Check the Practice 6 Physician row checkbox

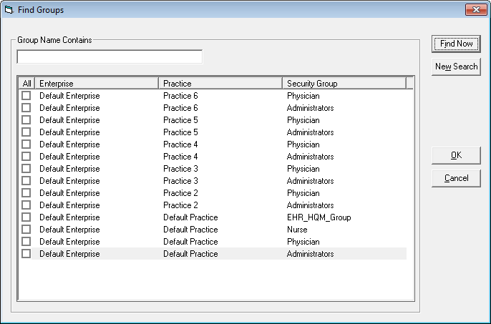[26, 95]
